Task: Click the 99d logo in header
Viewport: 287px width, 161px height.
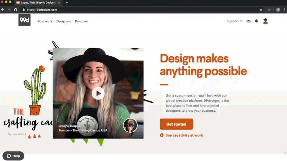Action: 24,20
